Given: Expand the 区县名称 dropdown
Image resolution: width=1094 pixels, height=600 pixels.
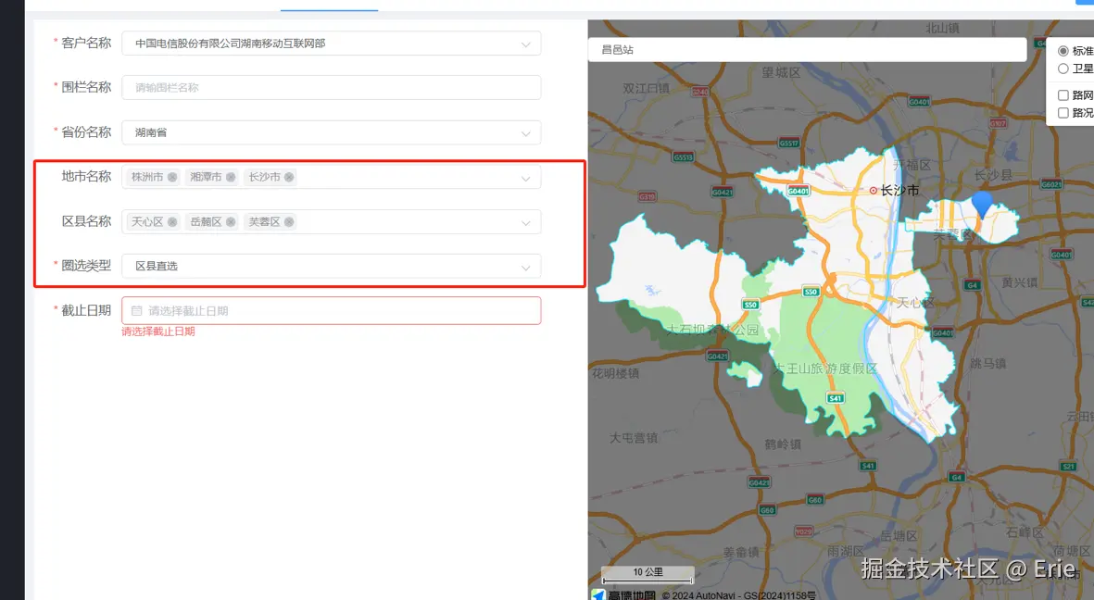Looking at the screenshot, I should pyautogui.click(x=526, y=221).
